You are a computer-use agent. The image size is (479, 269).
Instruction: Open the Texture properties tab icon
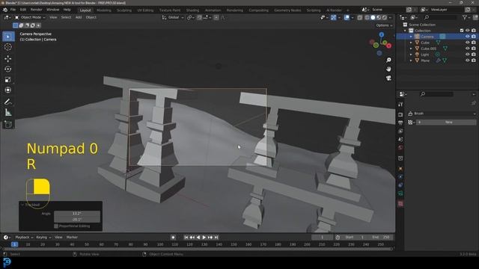[x=400, y=204]
